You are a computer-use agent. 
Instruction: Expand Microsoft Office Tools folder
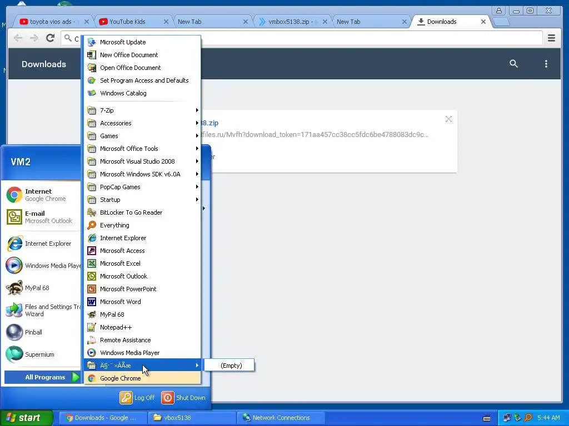(x=142, y=149)
